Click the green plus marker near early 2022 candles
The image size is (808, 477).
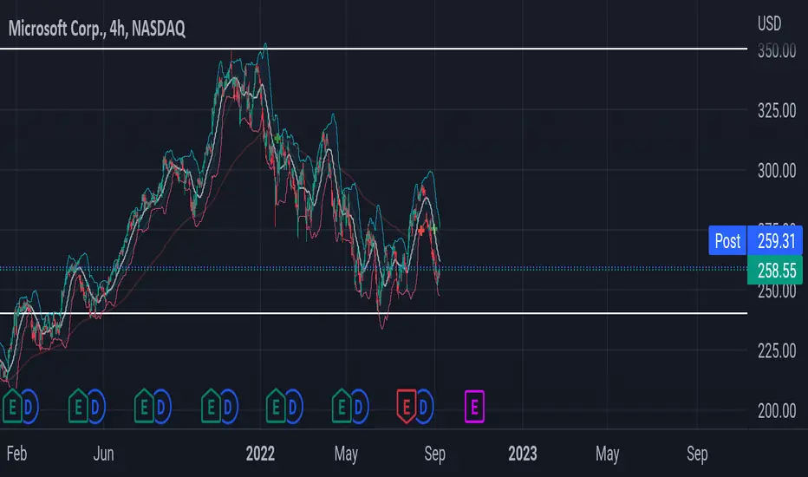277,138
